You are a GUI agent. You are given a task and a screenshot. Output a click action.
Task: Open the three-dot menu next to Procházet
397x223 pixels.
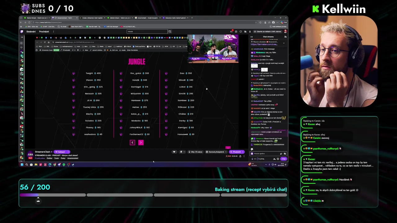(x=53, y=32)
